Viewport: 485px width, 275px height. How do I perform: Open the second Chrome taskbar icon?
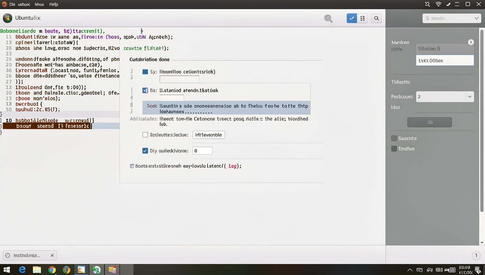tap(67, 270)
